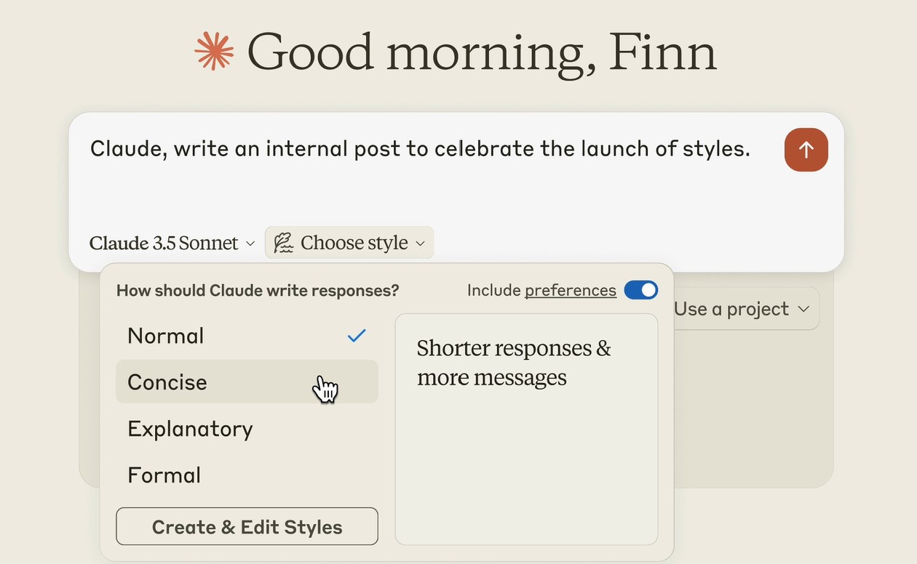Screen dimensions: 917x564
Task: Select the Normal style option
Action: point(247,336)
